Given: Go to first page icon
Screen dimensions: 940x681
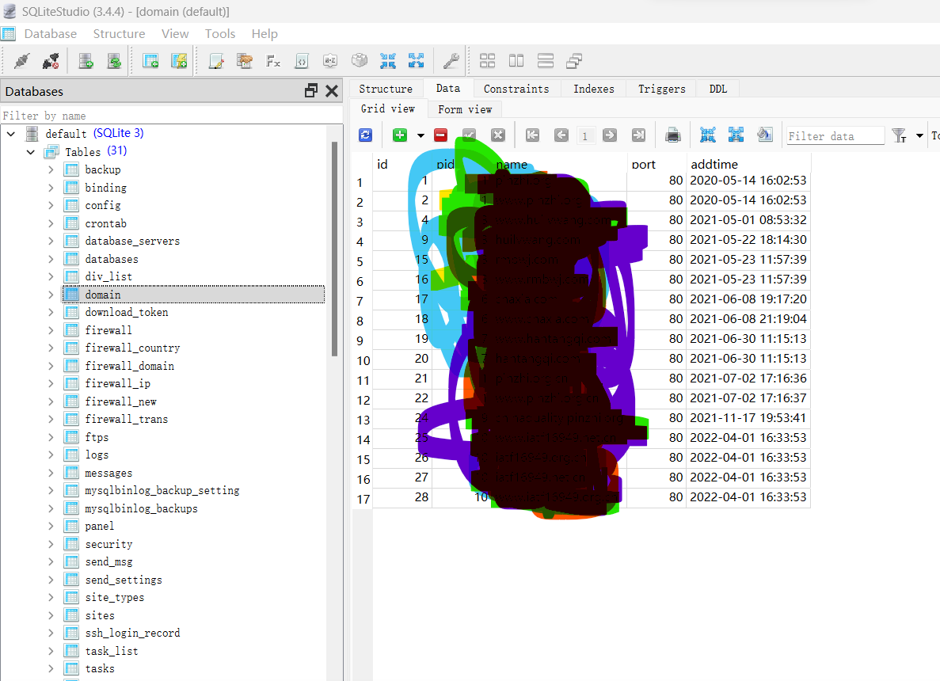Looking at the screenshot, I should click(532, 135).
